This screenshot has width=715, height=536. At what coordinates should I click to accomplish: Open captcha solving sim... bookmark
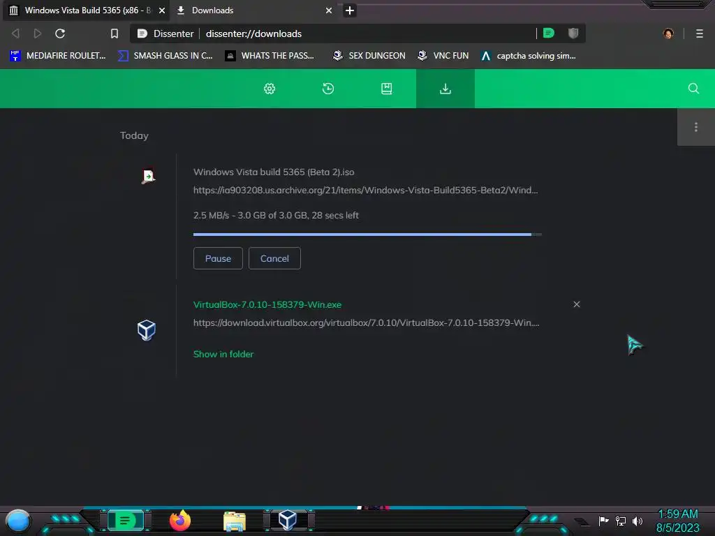tap(528, 56)
